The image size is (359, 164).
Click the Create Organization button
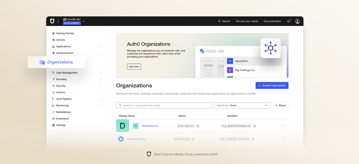tap(272, 86)
